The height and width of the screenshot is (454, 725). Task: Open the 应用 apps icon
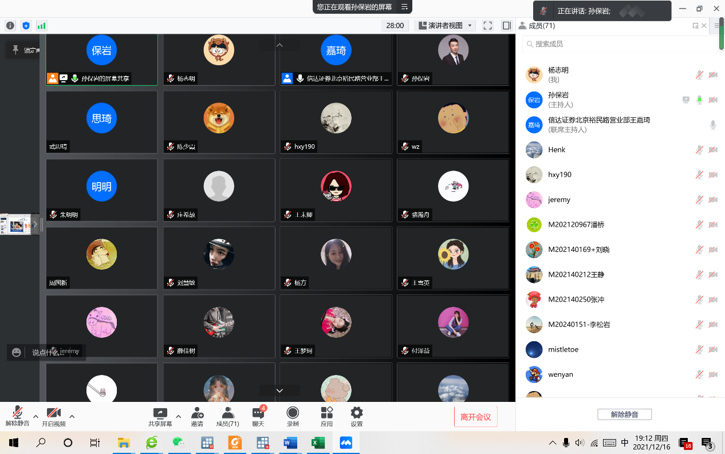[326, 413]
